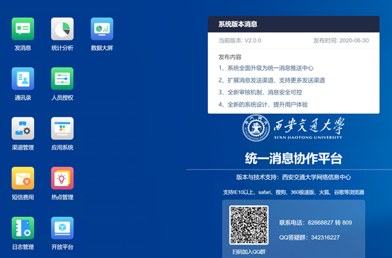Launch the 开放平台 open platform icon

62,228
